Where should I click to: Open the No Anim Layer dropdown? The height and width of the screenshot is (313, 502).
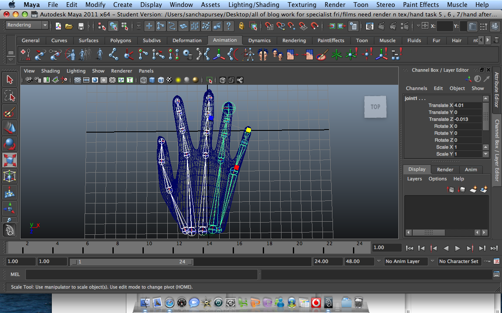[x=406, y=261]
